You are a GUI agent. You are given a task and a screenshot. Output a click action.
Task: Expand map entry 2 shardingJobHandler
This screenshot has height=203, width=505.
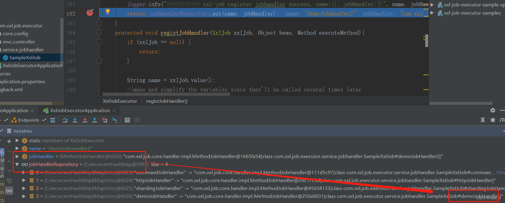24,188
